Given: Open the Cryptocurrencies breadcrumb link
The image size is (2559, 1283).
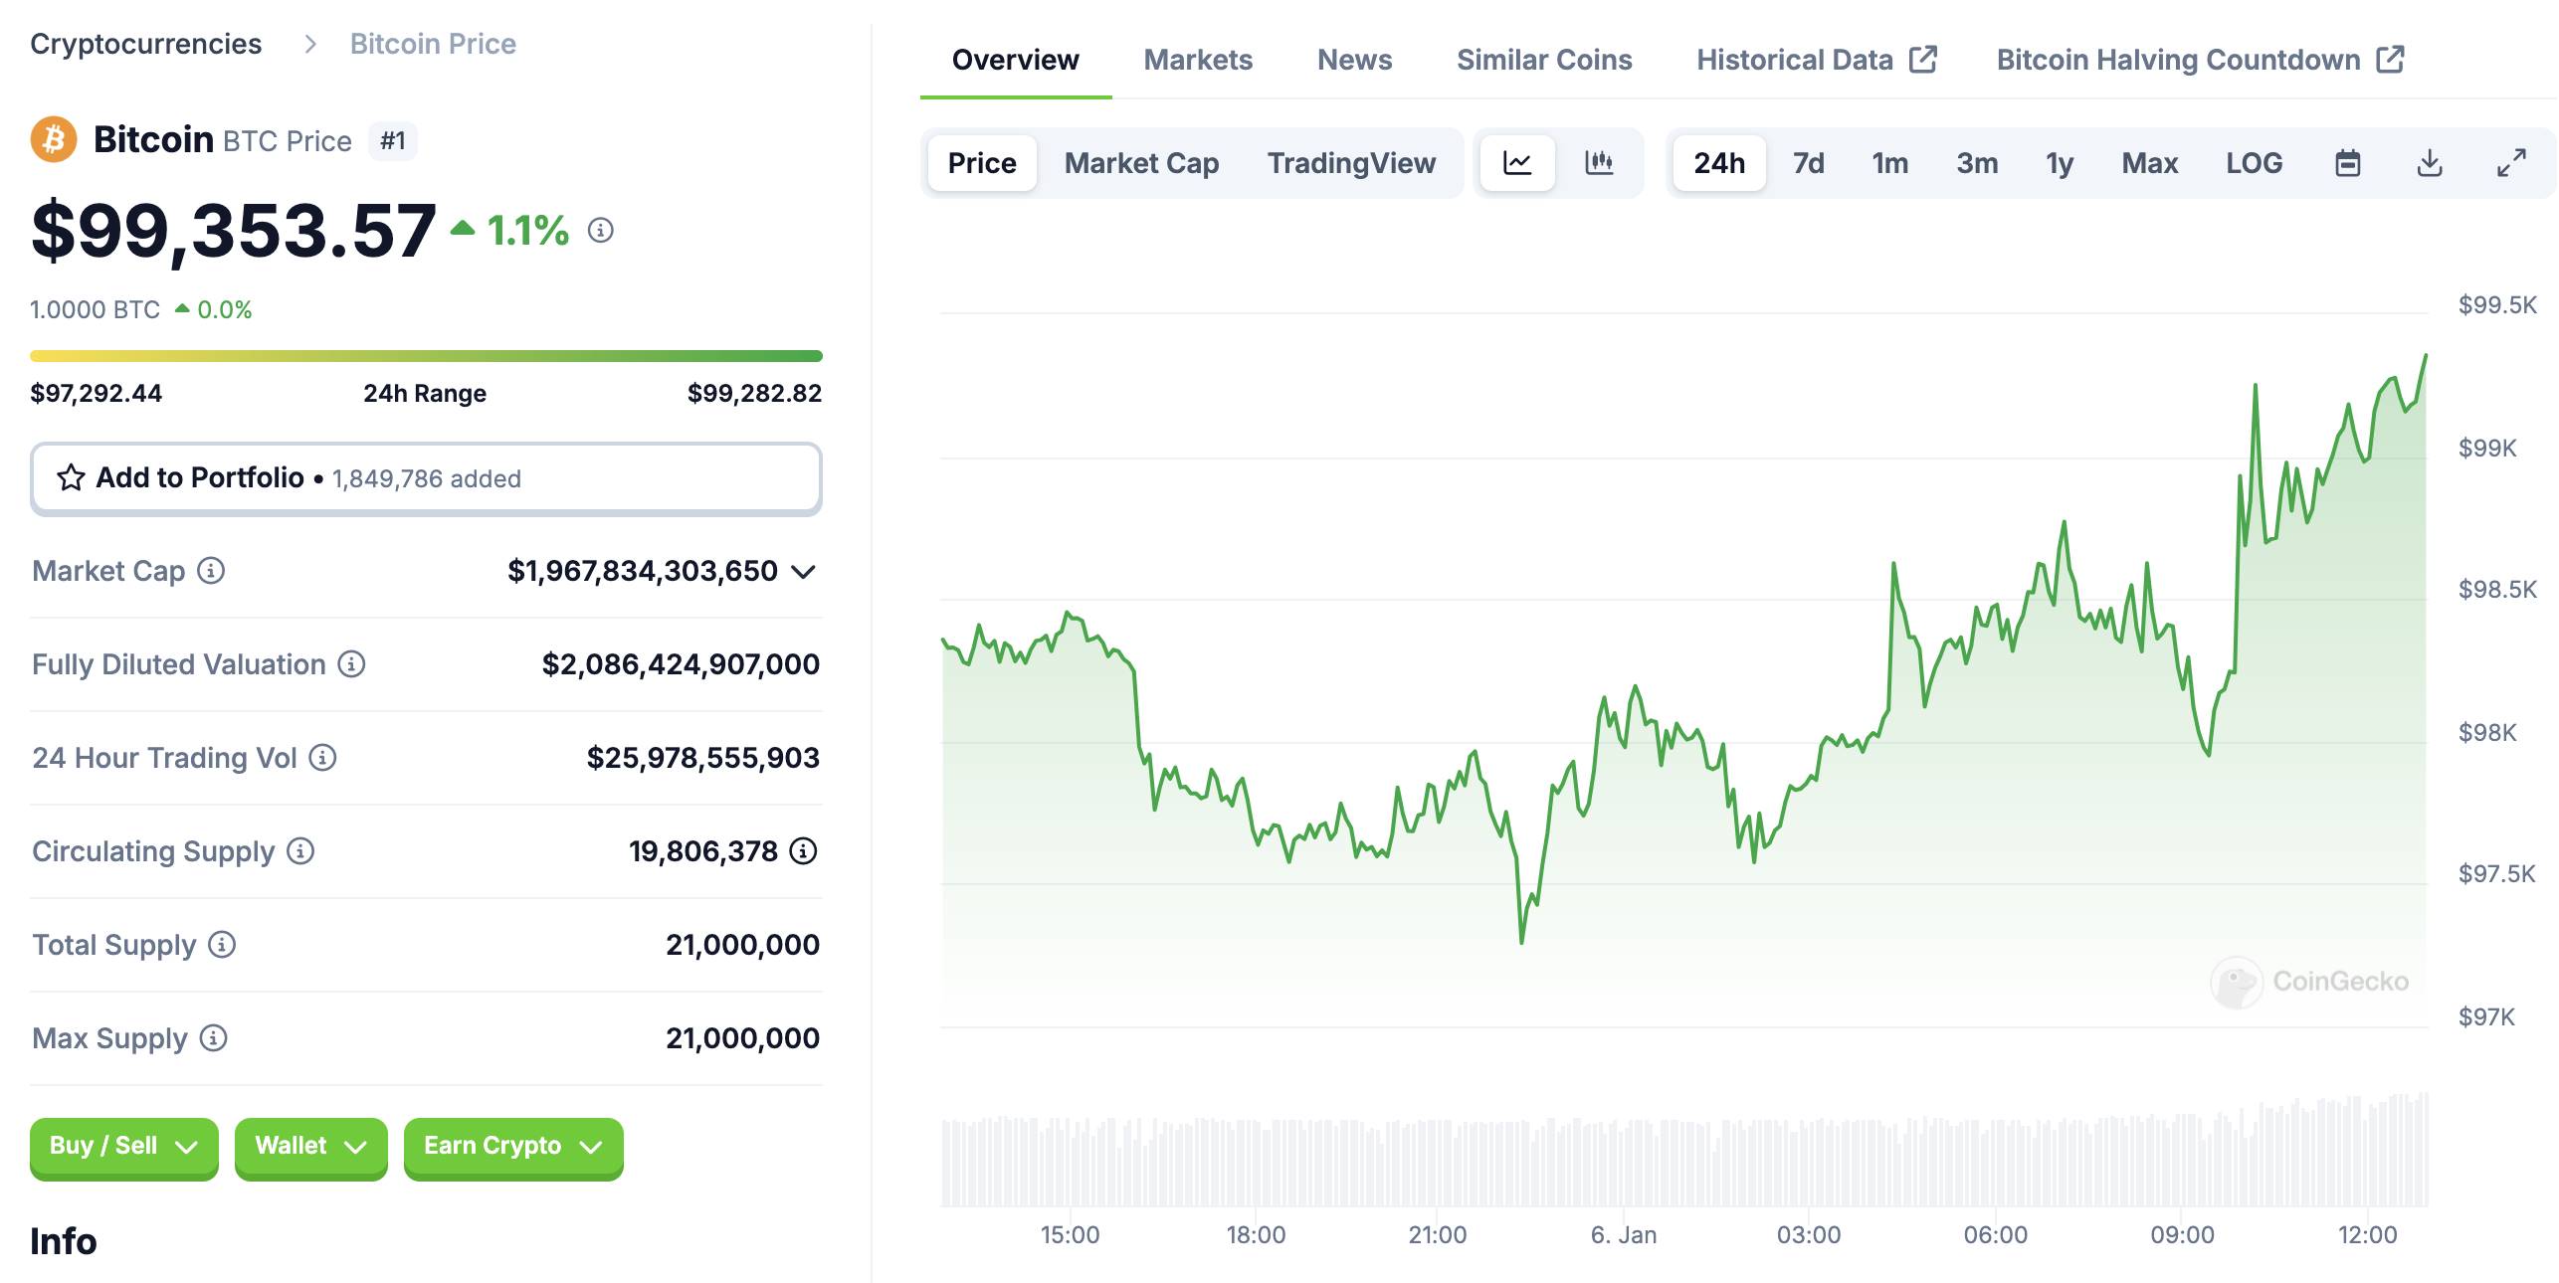Looking at the screenshot, I should coord(145,44).
